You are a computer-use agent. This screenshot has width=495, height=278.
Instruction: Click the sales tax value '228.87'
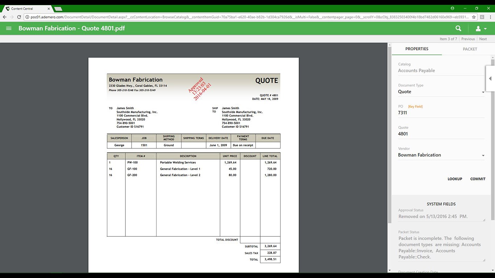(272, 253)
